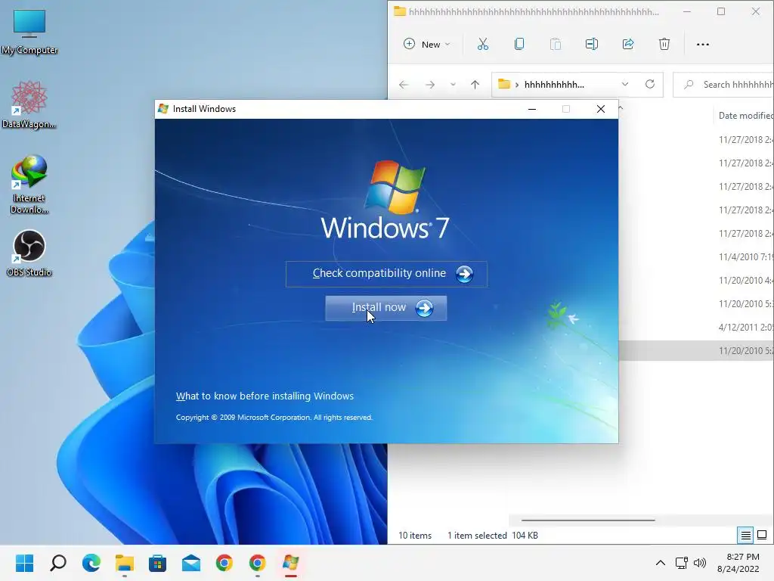Expand recent locations chevron in Explorer
The image size is (774, 581).
click(453, 85)
